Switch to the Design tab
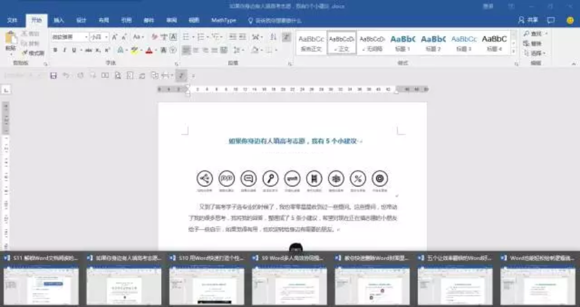Screen dimensions: 580x307 point(81,21)
